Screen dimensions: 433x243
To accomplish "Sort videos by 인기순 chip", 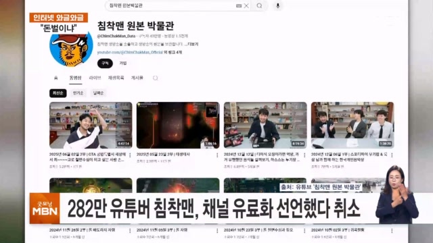I will 78,93.
